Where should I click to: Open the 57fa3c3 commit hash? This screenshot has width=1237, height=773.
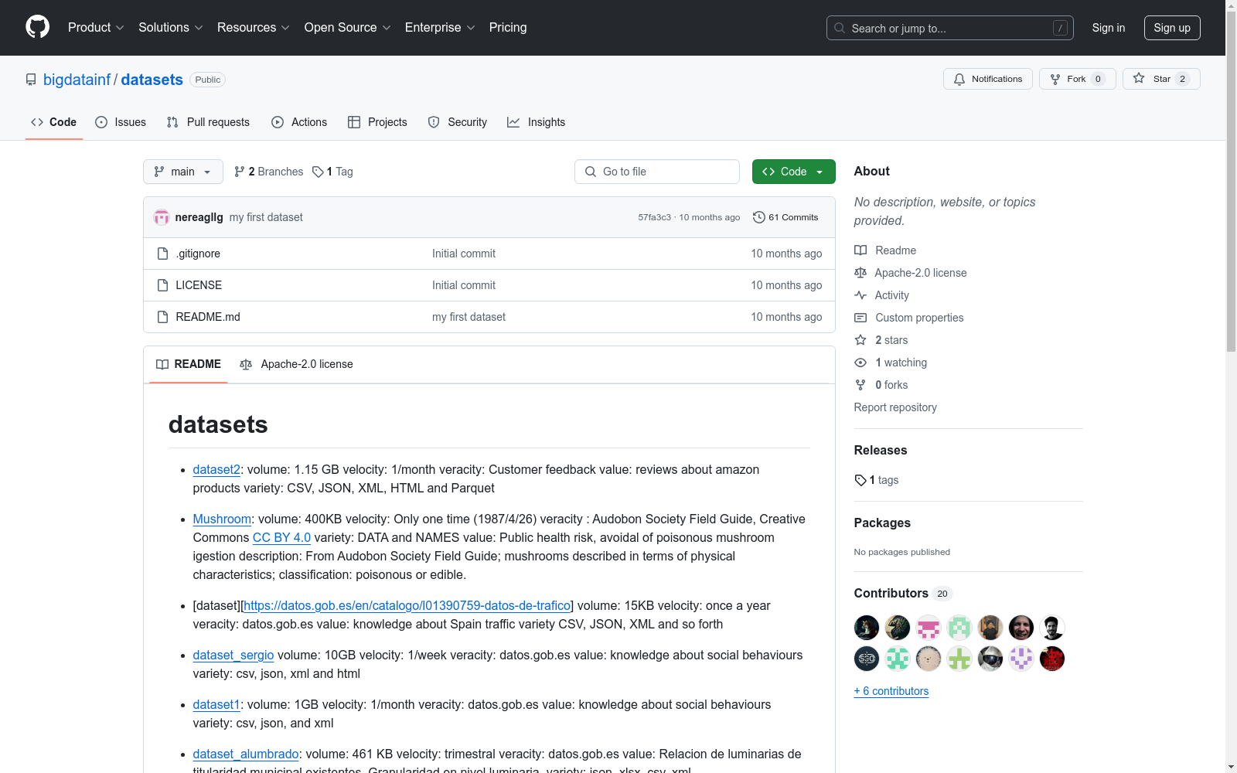point(655,217)
